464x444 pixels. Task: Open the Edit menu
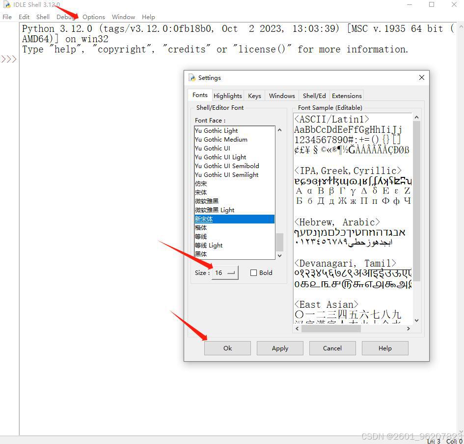[24, 17]
